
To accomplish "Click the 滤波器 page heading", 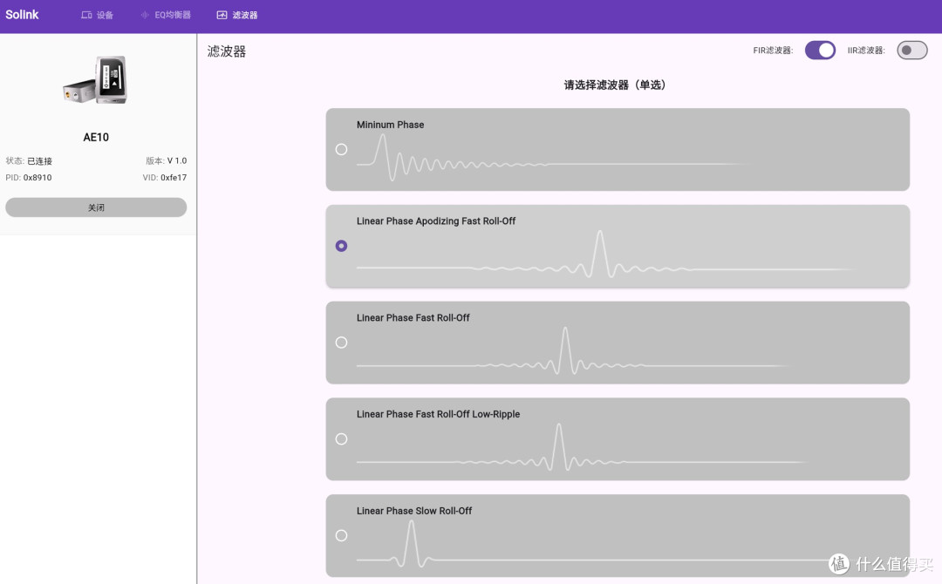I will [x=227, y=51].
